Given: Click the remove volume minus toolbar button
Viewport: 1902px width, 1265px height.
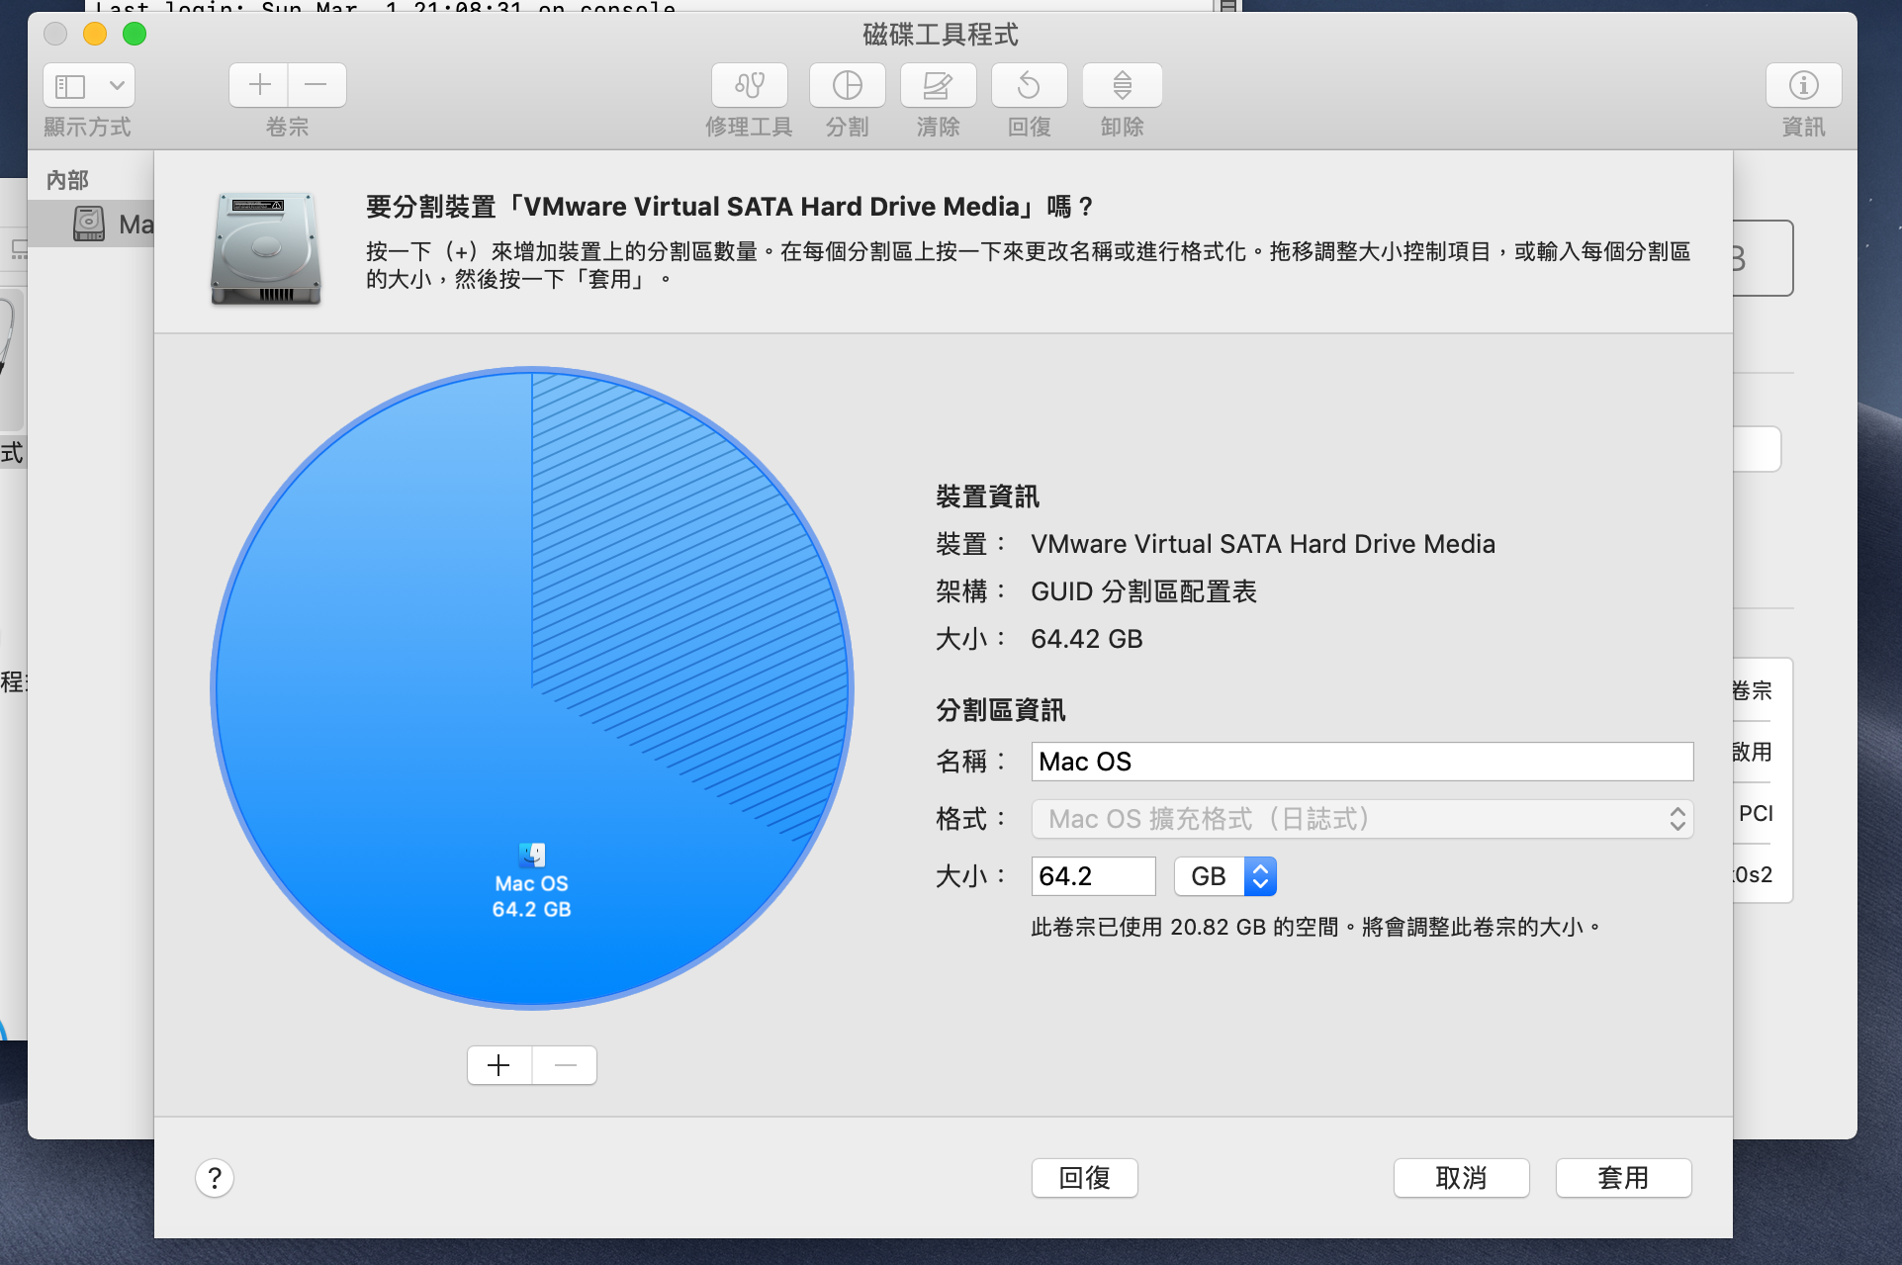Looking at the screenshot, I should [317, 85].
